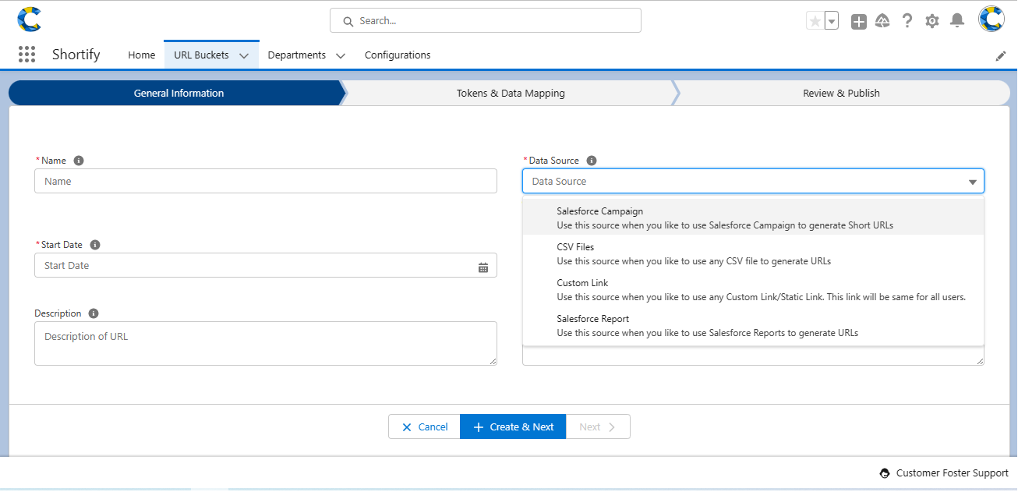The height and width of the screenshot is (492, 1018).
Task: View notifications via the bell icon
Action: click(957, 21)
